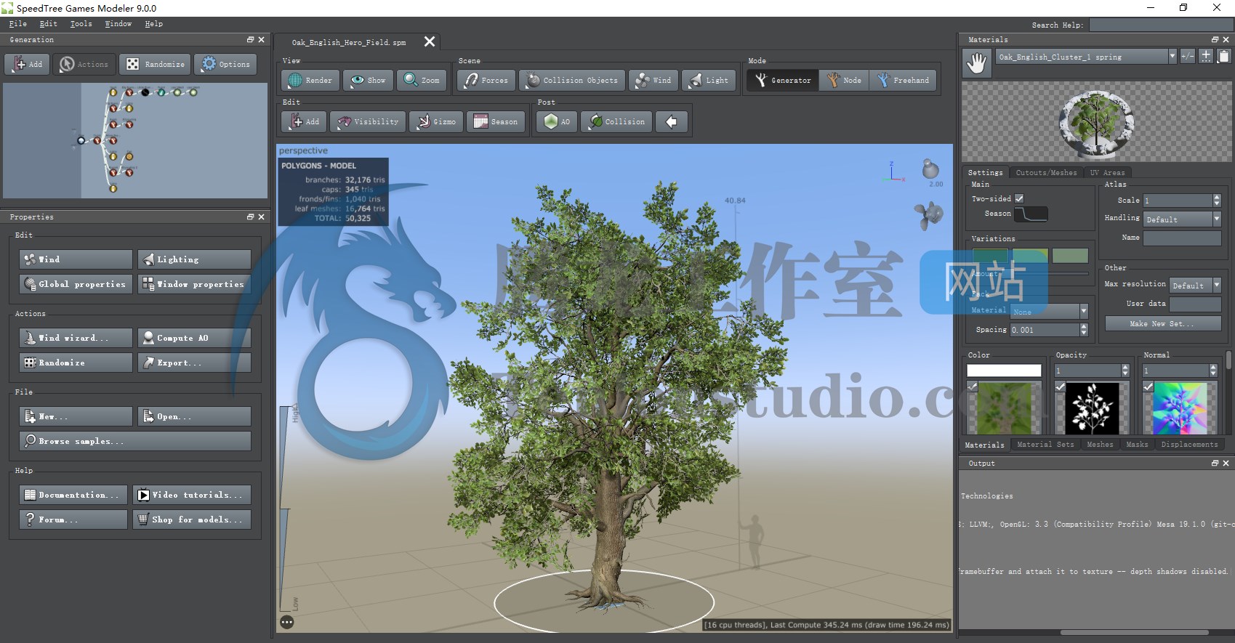Click the Normal value stepper

1213,371
